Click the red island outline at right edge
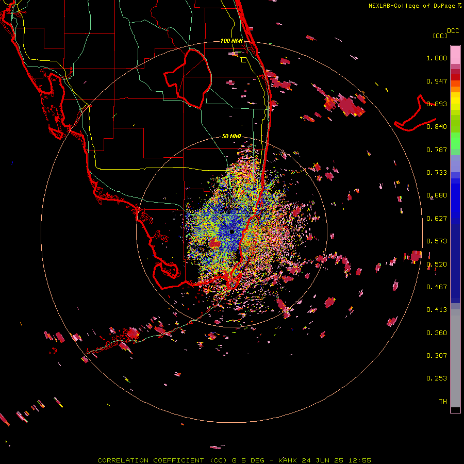Screen dimensions: 464x464 [x=415, y=113]
